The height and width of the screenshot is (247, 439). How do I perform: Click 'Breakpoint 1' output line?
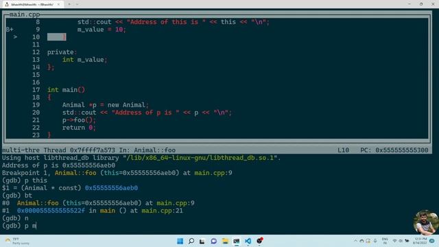point(117,173)
